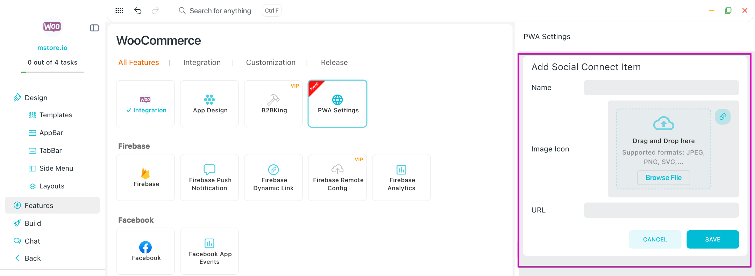
Task: Toggle the sidebar collapse icon
Action: [94, 28]
